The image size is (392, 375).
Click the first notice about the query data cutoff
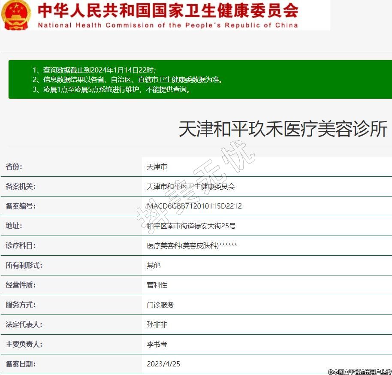tap(94, 70)
